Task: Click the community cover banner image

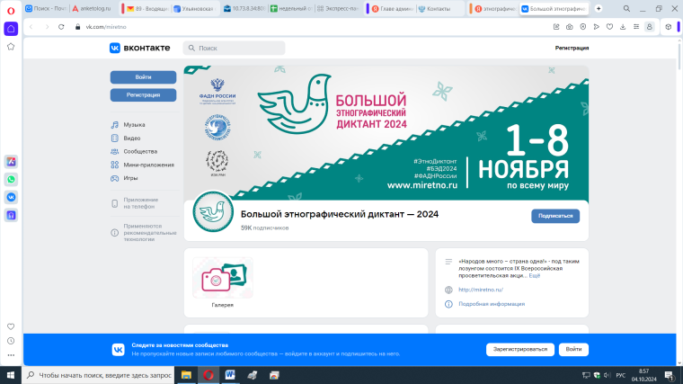Action: click(386, 133)
